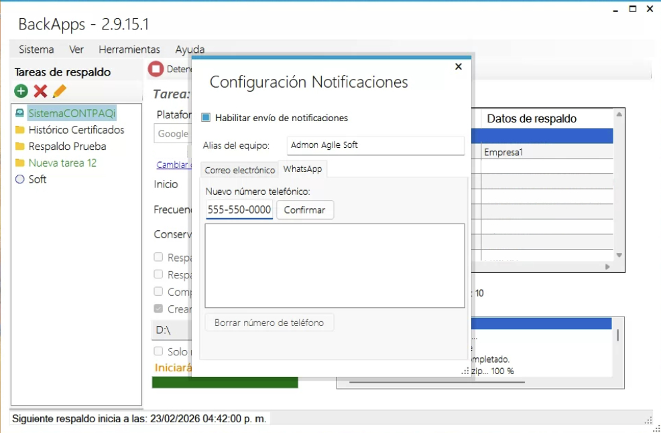Toggle the Comp checkbox in the main window

click(158, 291)
